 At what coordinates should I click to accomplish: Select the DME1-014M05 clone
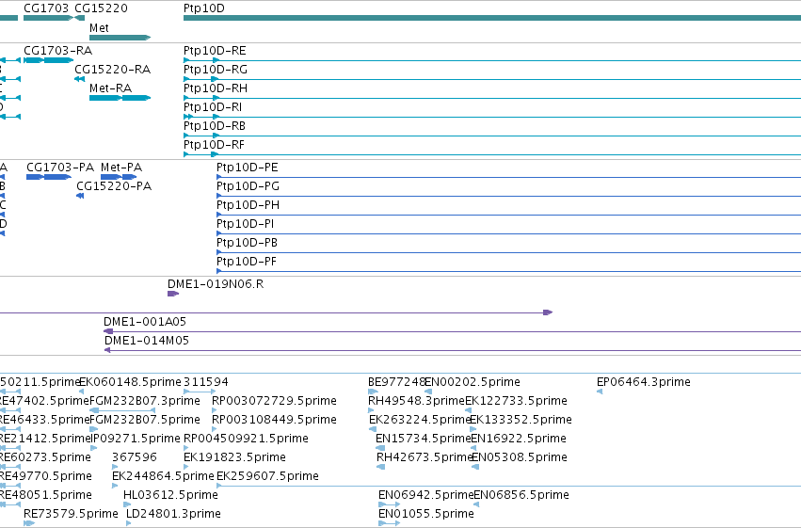[x=452, y=350]
